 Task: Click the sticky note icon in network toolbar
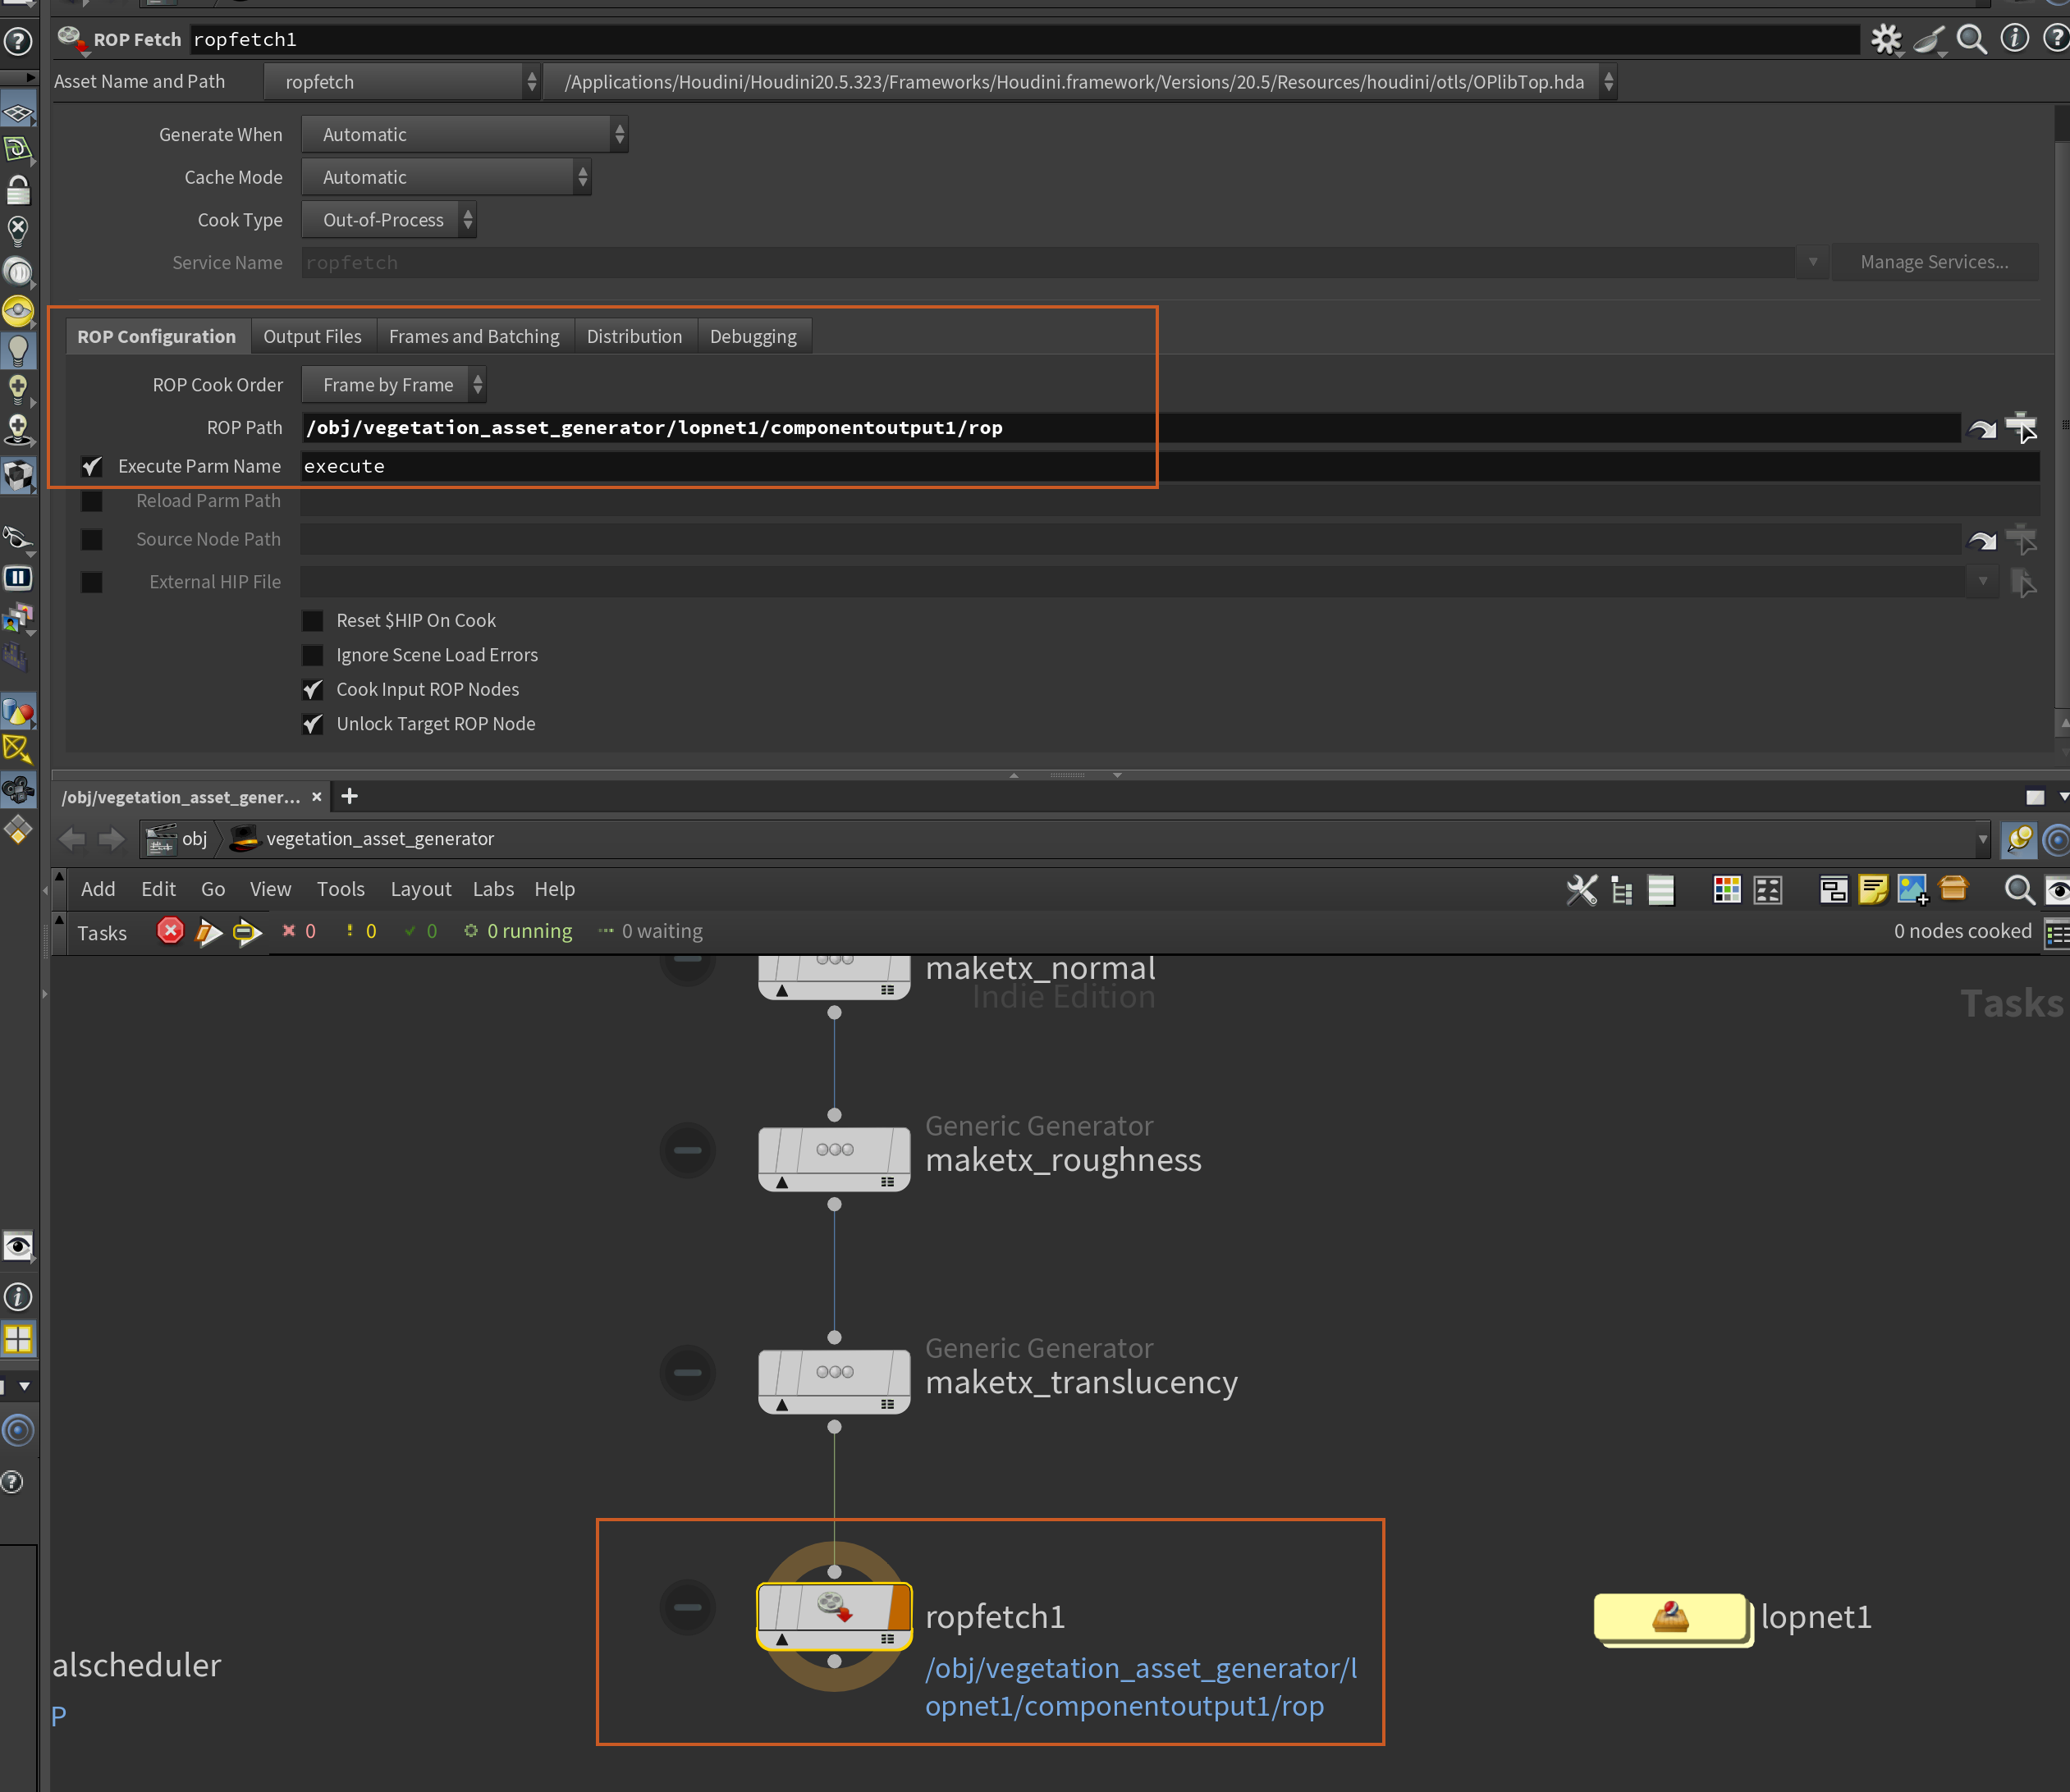click(1872, 889)
